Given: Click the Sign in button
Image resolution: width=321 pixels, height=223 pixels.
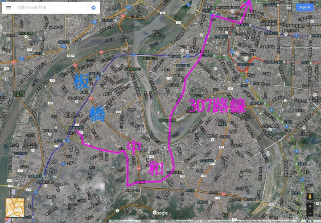Looking at the screenshot, I should pyautogui.click(x=305, y=7).
